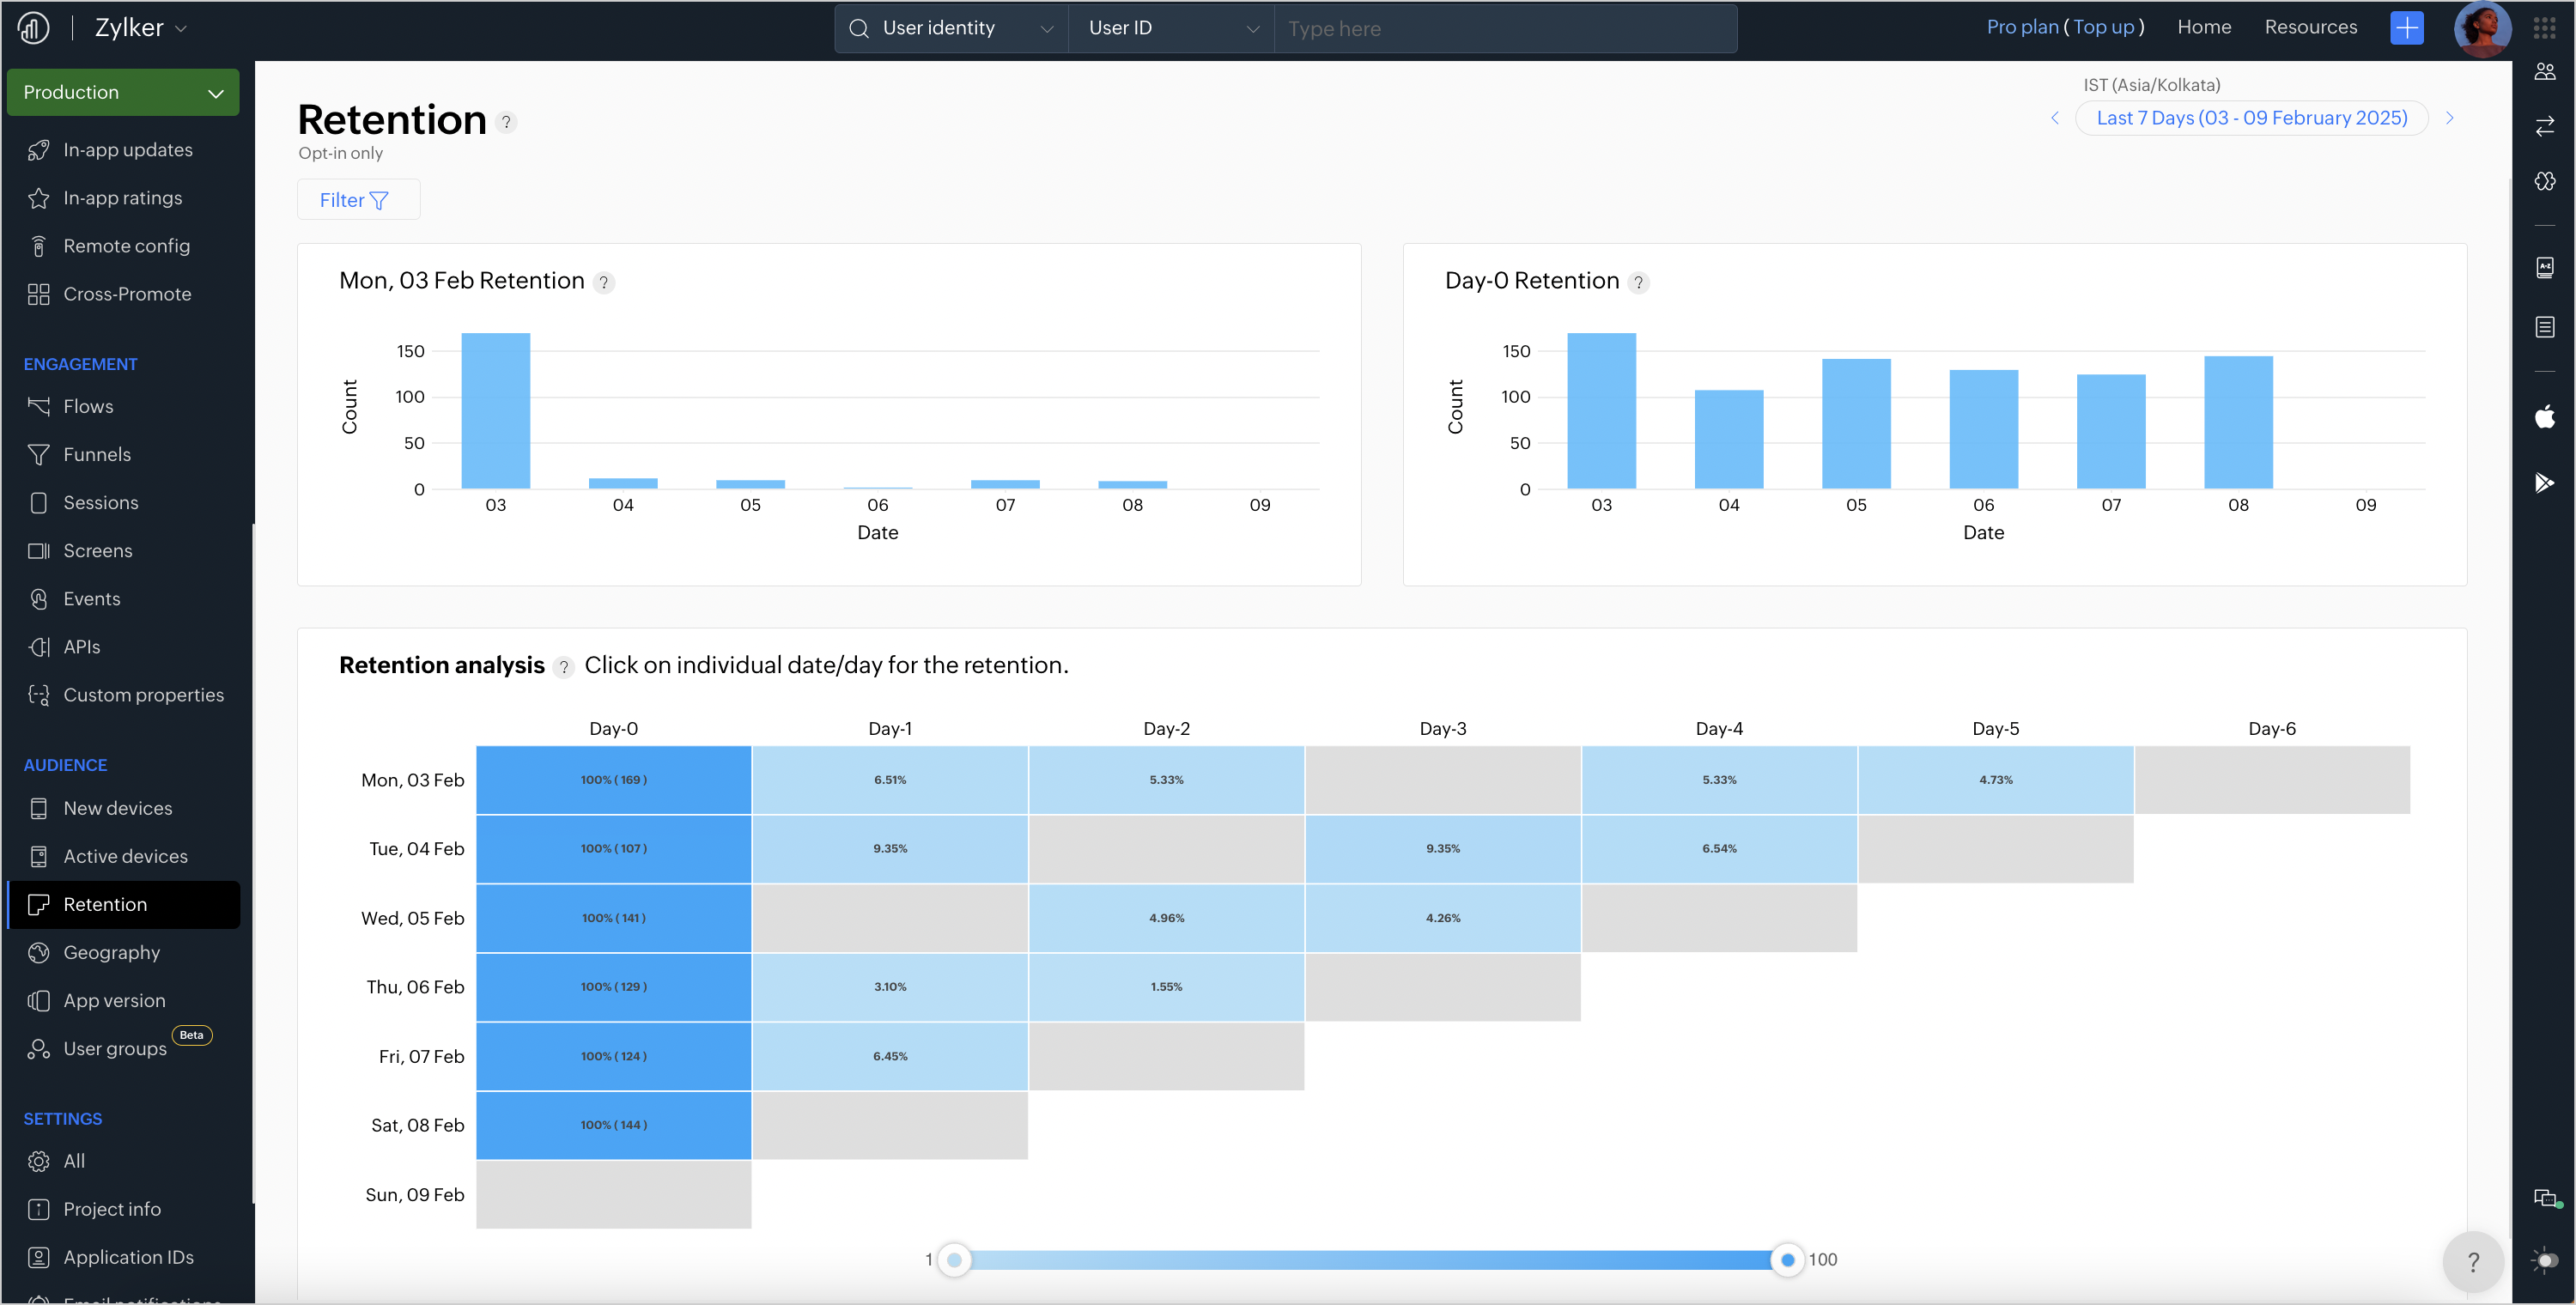
Task: Open the User ID dropdown
Action: pyautogui.click(x=1171, y=28)
